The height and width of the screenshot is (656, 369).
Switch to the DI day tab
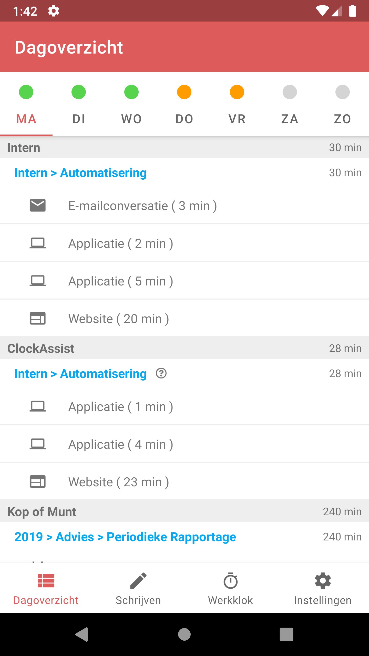tap(78, 119)
